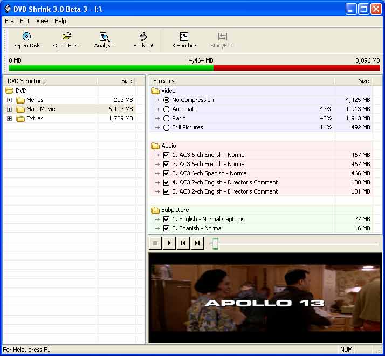Click the preview position slider handle

[215, 244]
